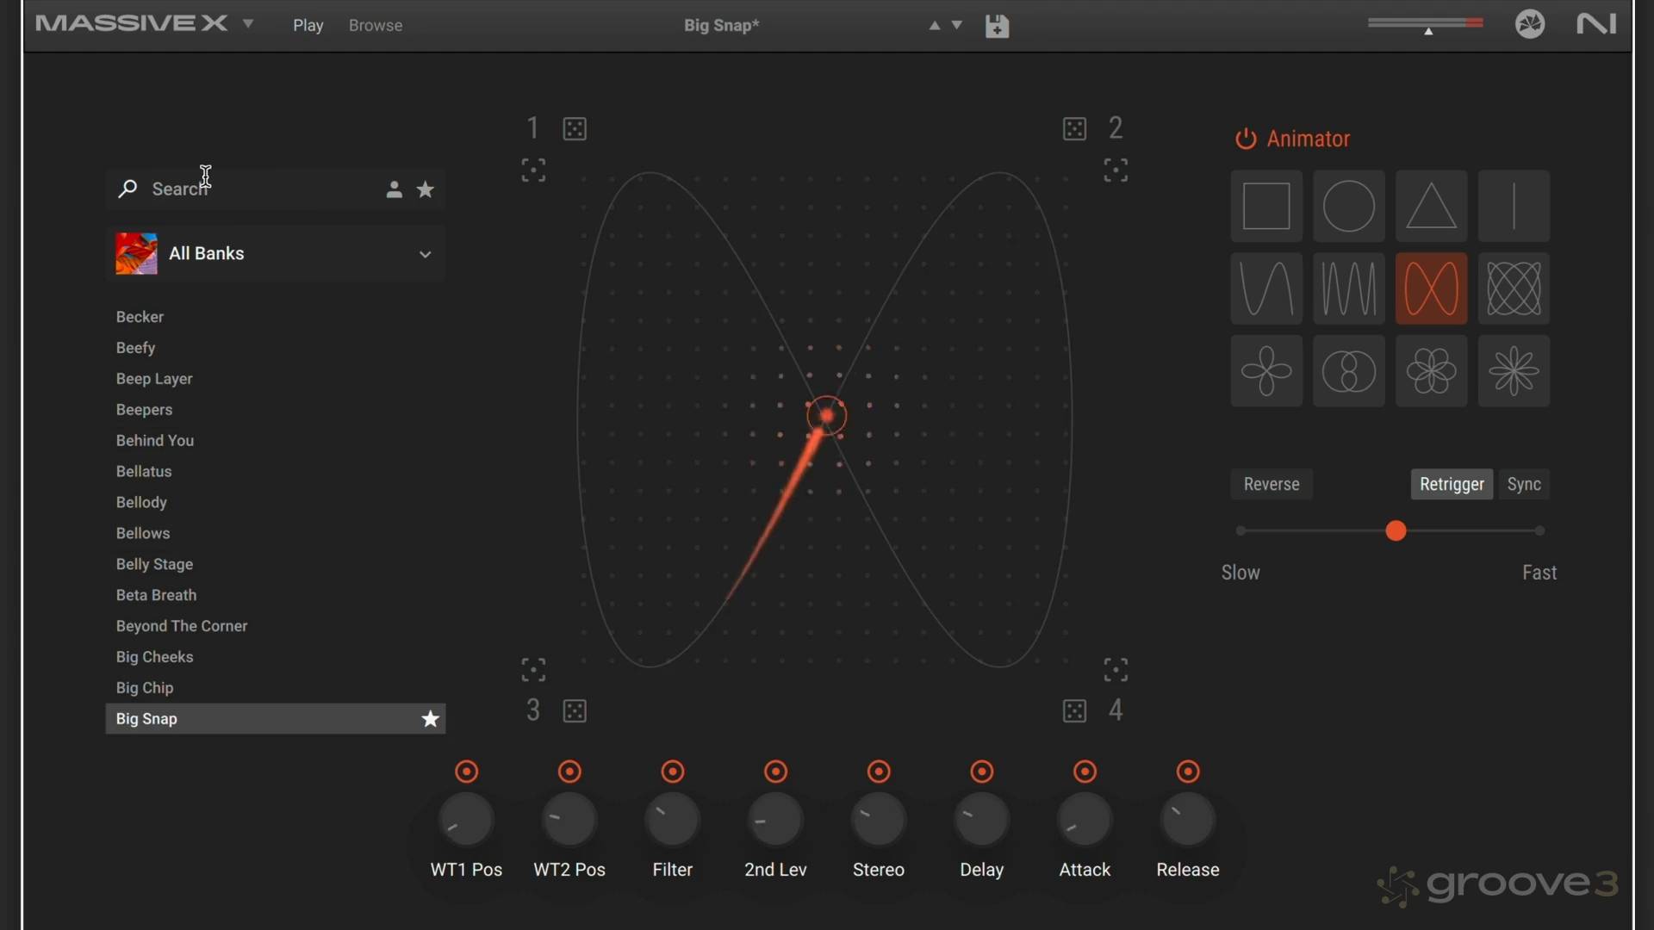Switch to the Play view
This screenshot has height=930, width=1654.
coord(308,26)
